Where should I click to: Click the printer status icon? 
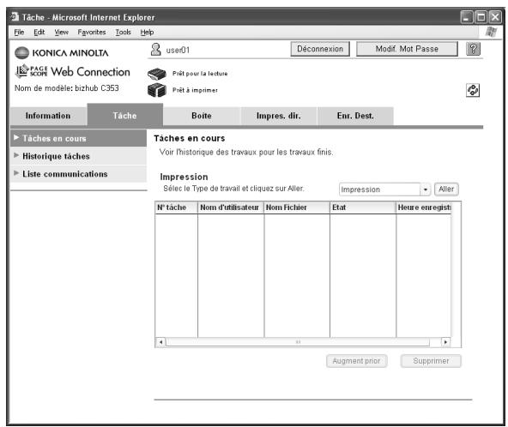point(157,90)
